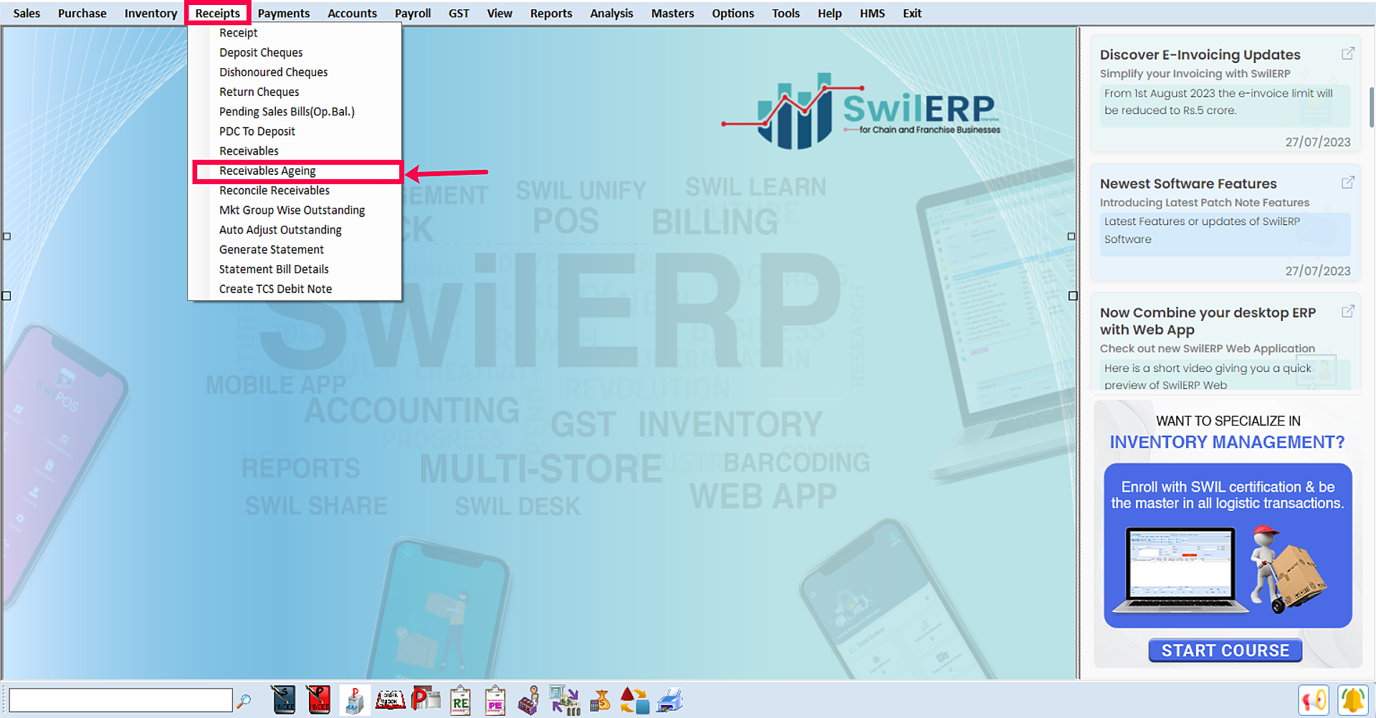Open the RE clipboard icon
Image resolution: width=1376 pixels, height=718 pixels.
tap(460, 700)
